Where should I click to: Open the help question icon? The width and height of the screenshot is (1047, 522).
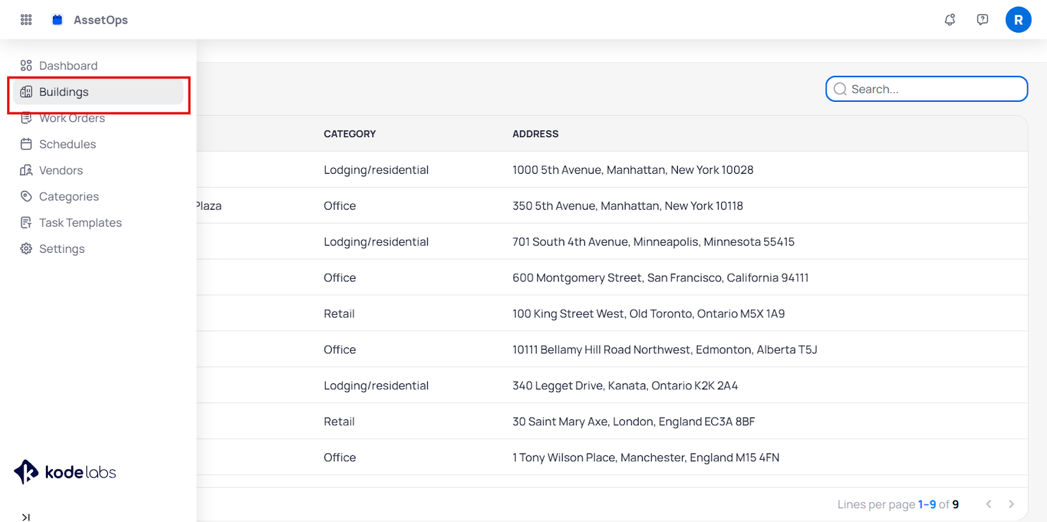pos(982,20)
